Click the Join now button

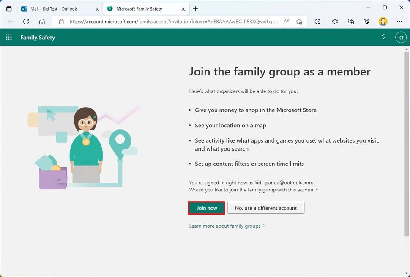click(206, 208)
